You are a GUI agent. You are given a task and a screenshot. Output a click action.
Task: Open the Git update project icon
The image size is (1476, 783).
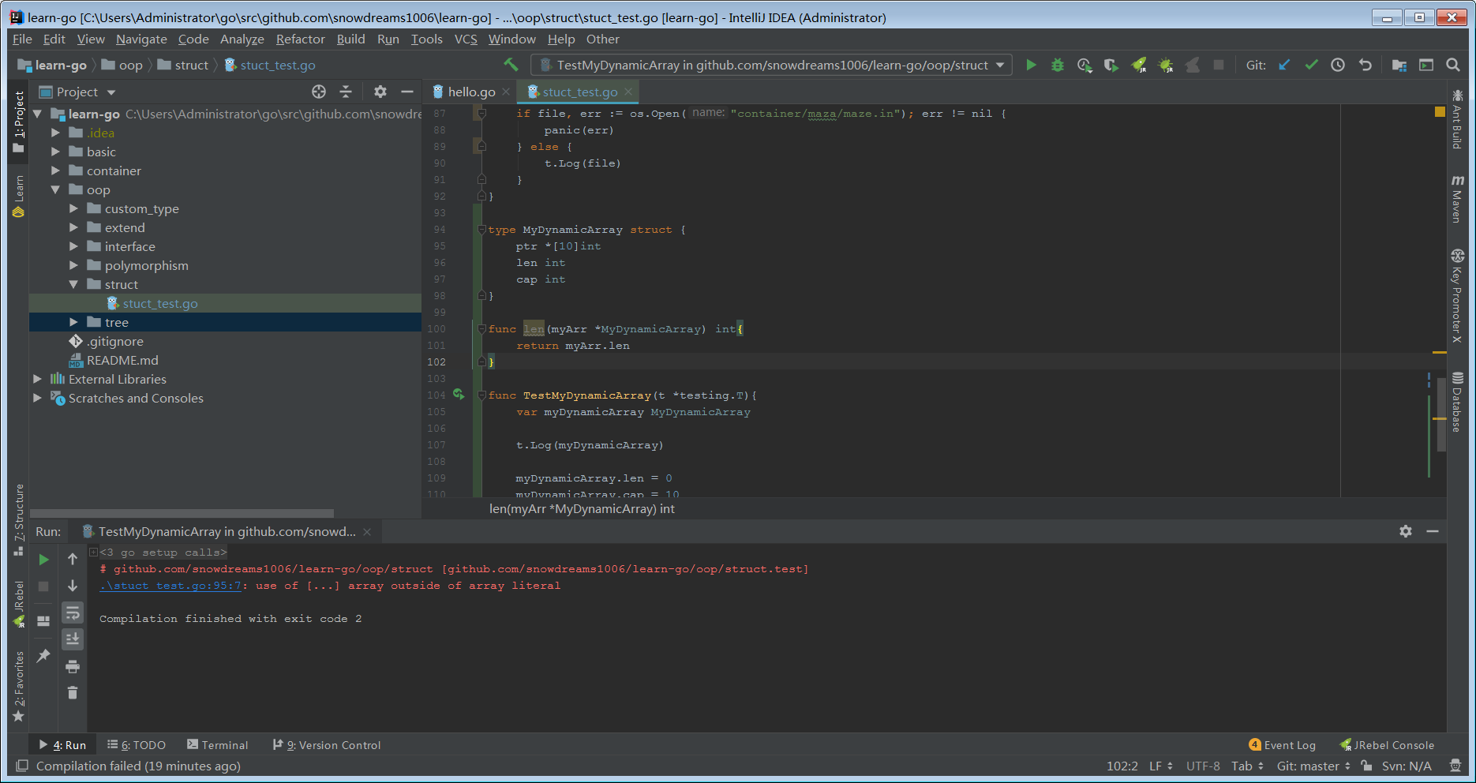(x=1283, y=65)
